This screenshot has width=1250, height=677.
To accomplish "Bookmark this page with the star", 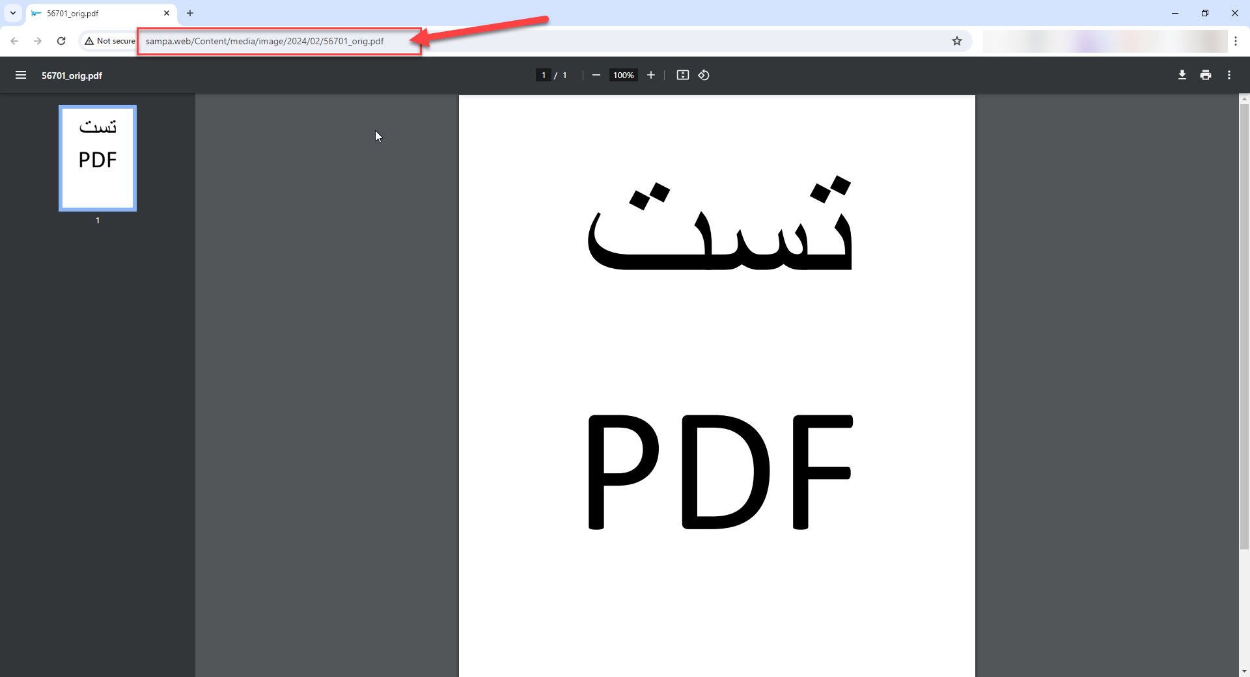I will click(957, 41).
